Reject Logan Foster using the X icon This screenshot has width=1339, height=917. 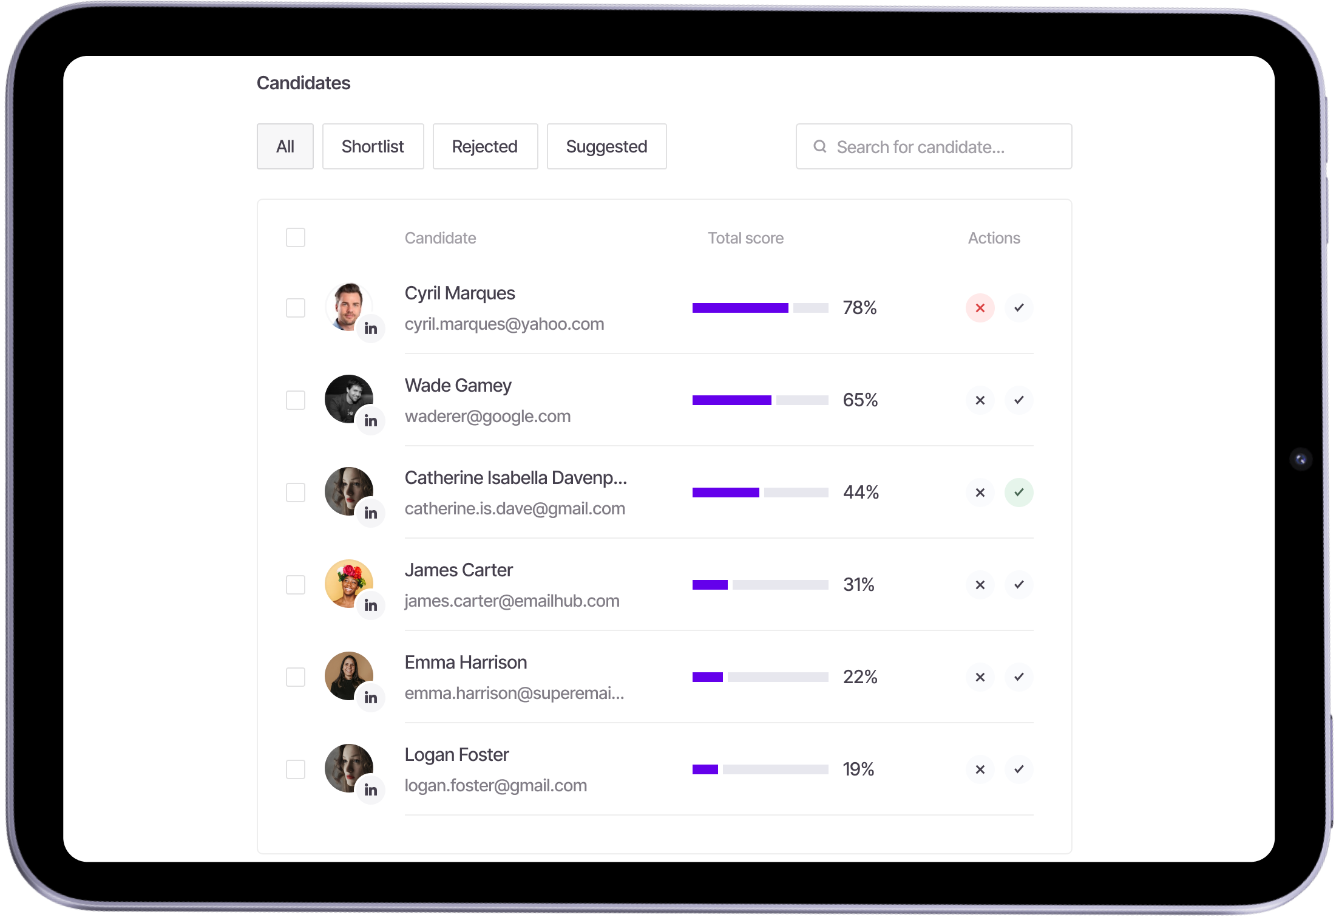[980, 769]
